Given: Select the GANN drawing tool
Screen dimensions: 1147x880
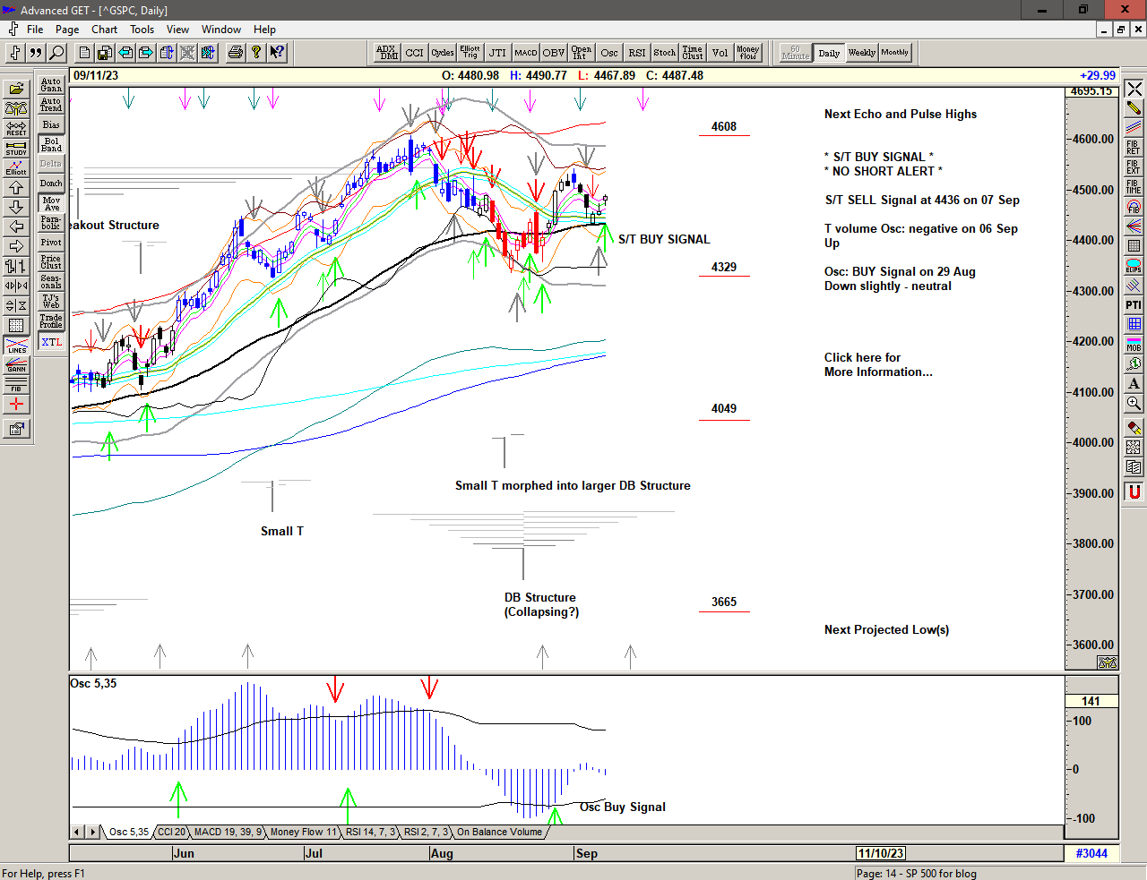Looking at the screenshot, I should click(x=16, y=364).
